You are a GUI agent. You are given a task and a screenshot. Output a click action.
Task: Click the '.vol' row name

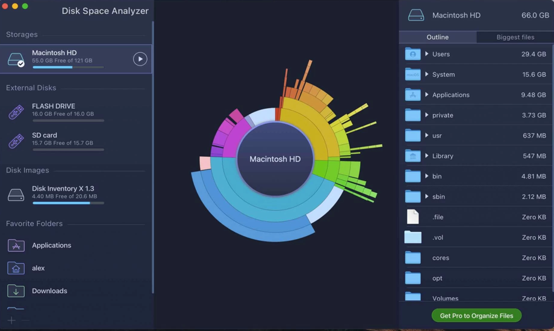(437, 237)
